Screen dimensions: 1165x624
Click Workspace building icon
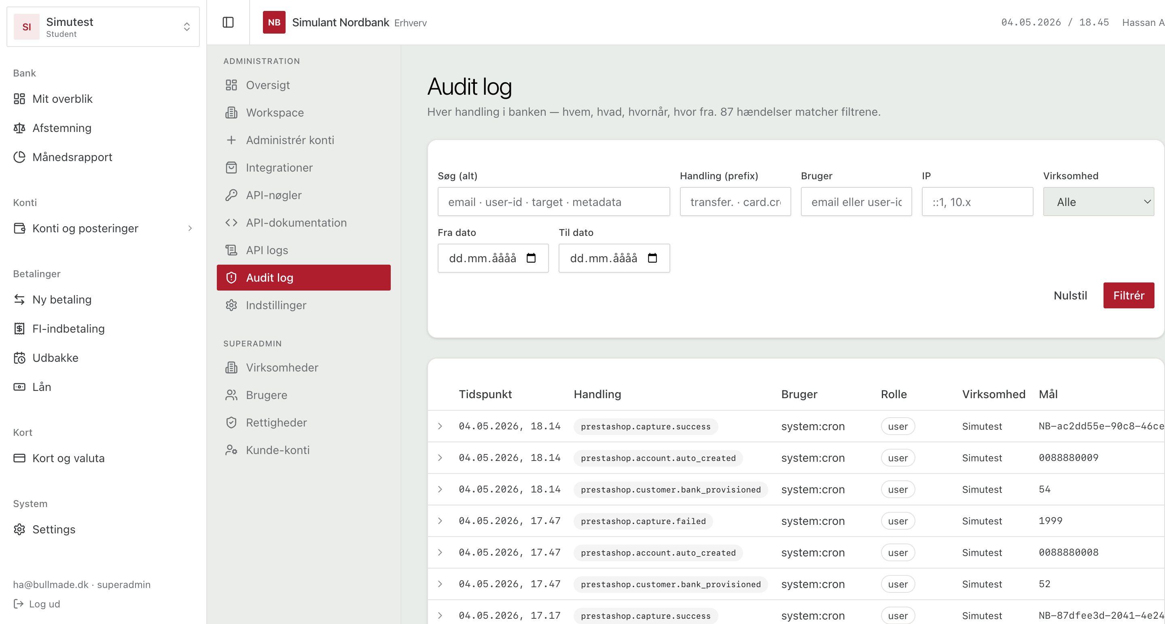coord(231,112)
